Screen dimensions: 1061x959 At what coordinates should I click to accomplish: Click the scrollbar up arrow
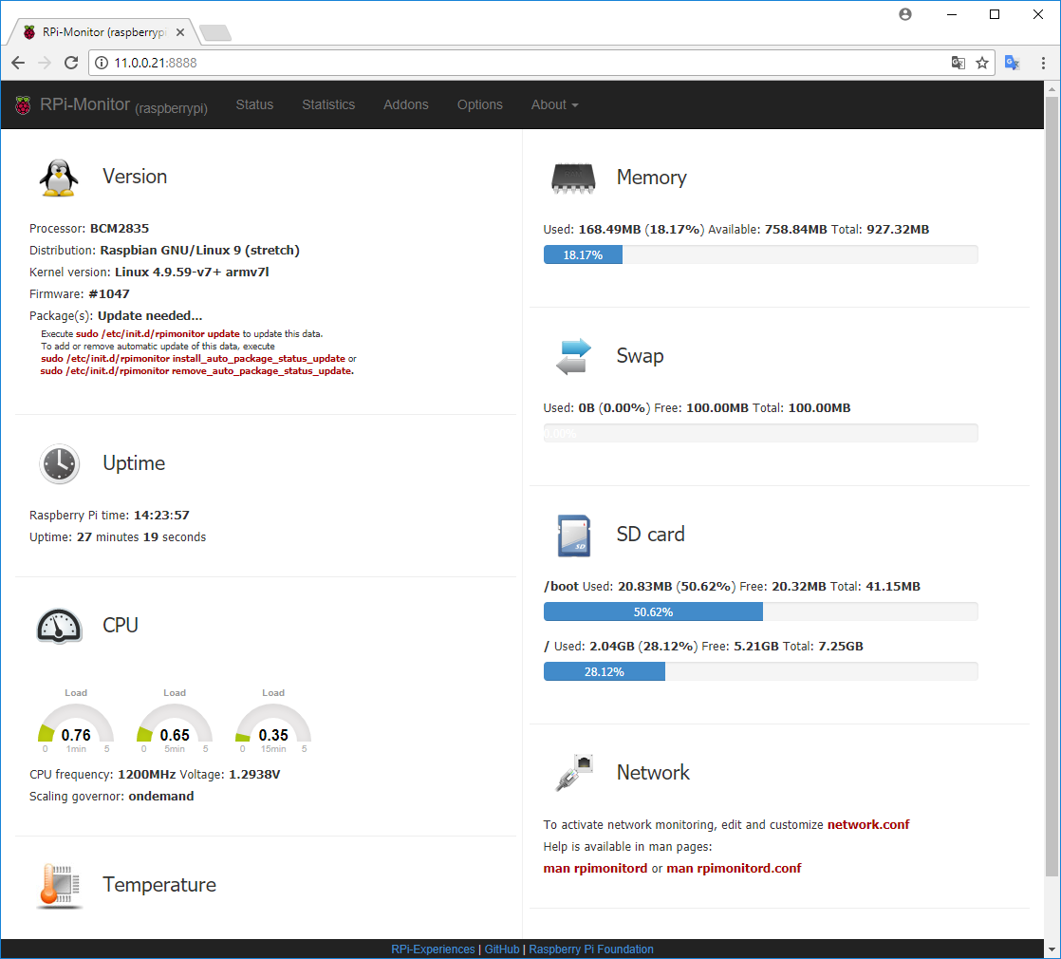pos(1052,88)
